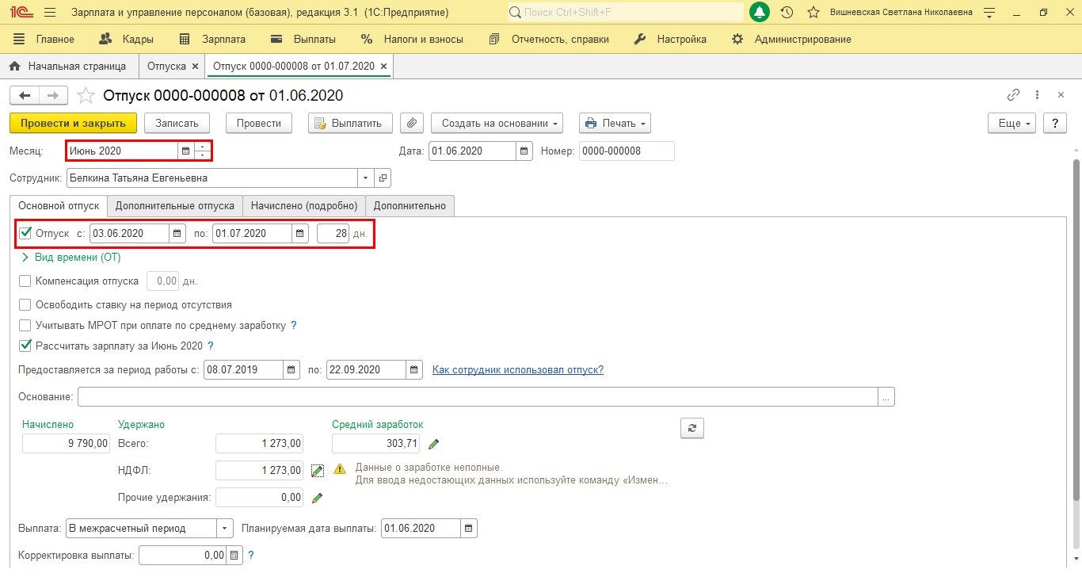Check Учитывать МРОТ при оплате
This screenshot has height=577, width=1082.
(25, 325)
